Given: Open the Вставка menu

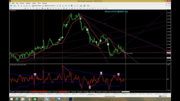Looking at the screenshot, I should pyautogui.click(x=22, y=3).
